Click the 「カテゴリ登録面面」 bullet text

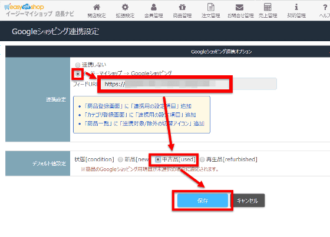140,115
